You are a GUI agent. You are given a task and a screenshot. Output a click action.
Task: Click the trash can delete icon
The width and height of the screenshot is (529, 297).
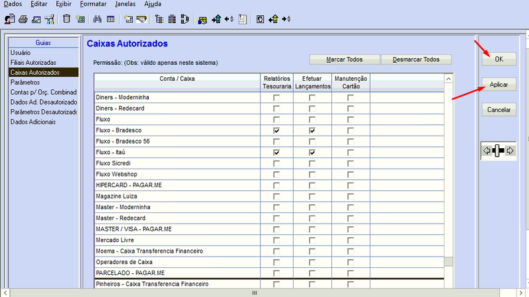67,19
